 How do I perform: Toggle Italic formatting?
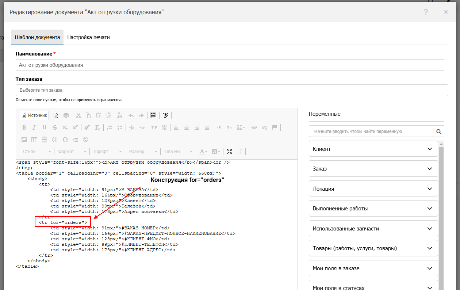pos(34,127)
